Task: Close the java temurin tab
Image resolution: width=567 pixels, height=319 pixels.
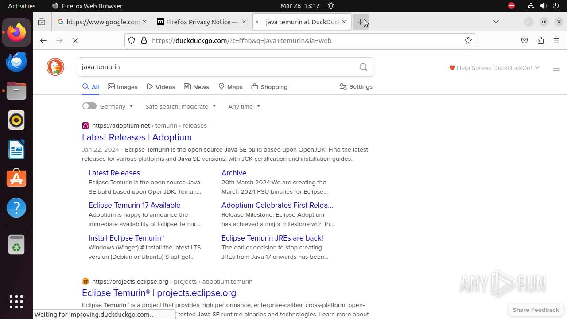Action: (343, 22)
